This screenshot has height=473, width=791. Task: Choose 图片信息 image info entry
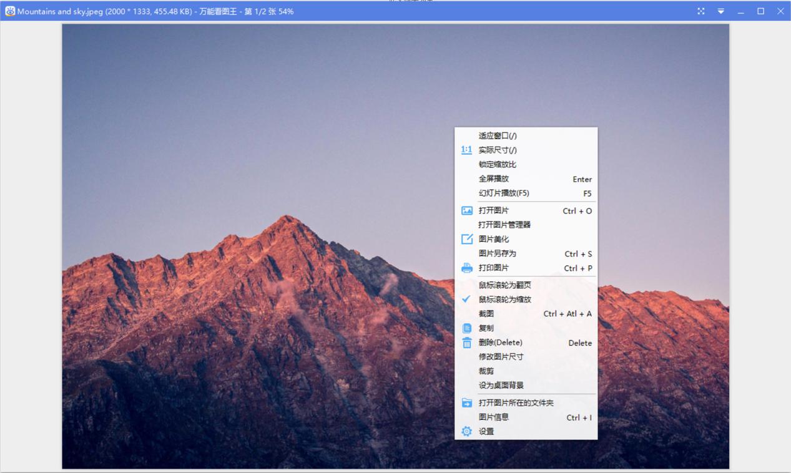tap(526, 417)
